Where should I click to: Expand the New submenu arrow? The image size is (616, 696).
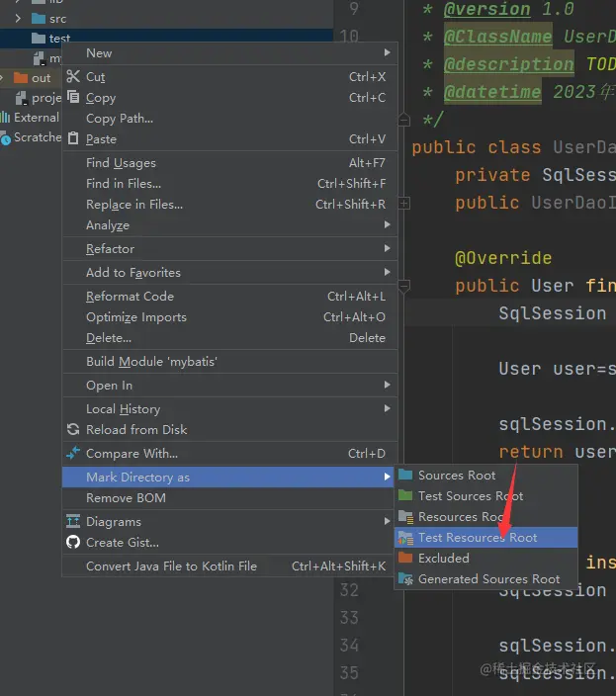pos(388,53)
